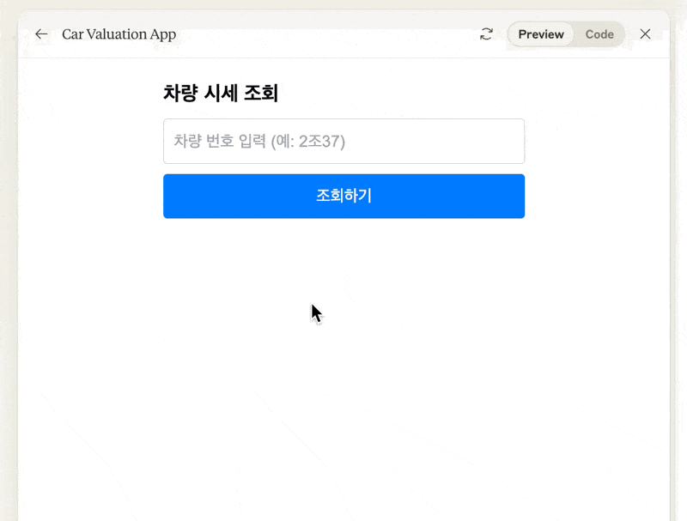This screenshot has width=687, height=521.
Task: Dismiss the panel with the X icon
Action: tap(645, 34)
